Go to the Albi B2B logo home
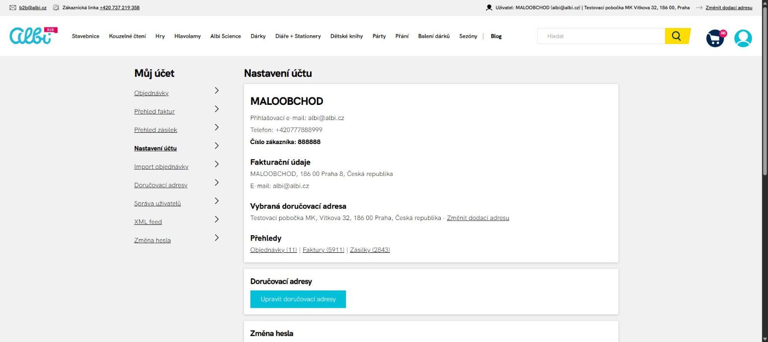 click(33, 36)
